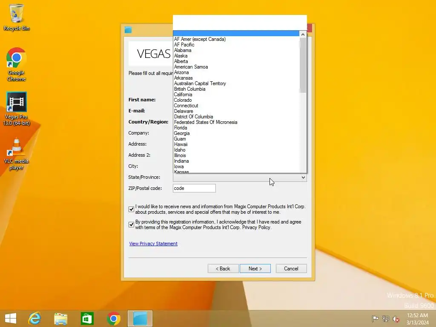Click the network icon in system tray
The height and width of the screenshot is (327, 436).
coord(385,318)
